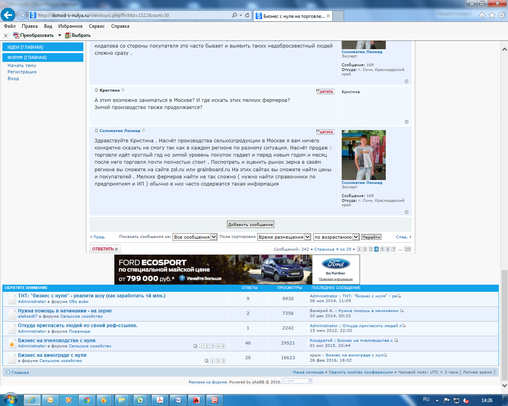Open Excel from the taskbar
Screen dimensions: 508x406
tap(140, 400)
